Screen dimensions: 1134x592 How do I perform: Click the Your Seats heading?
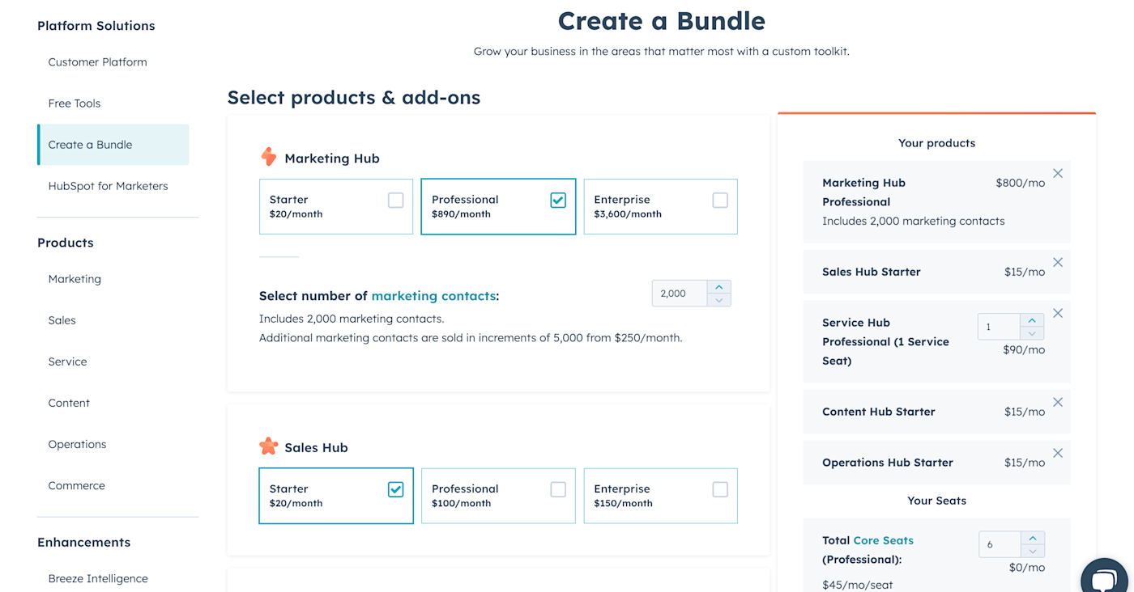click(937, 501)
